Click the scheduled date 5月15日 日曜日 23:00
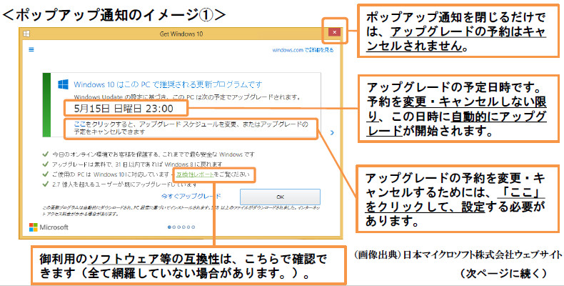This screenshot has width=564, height=286. 124,109
